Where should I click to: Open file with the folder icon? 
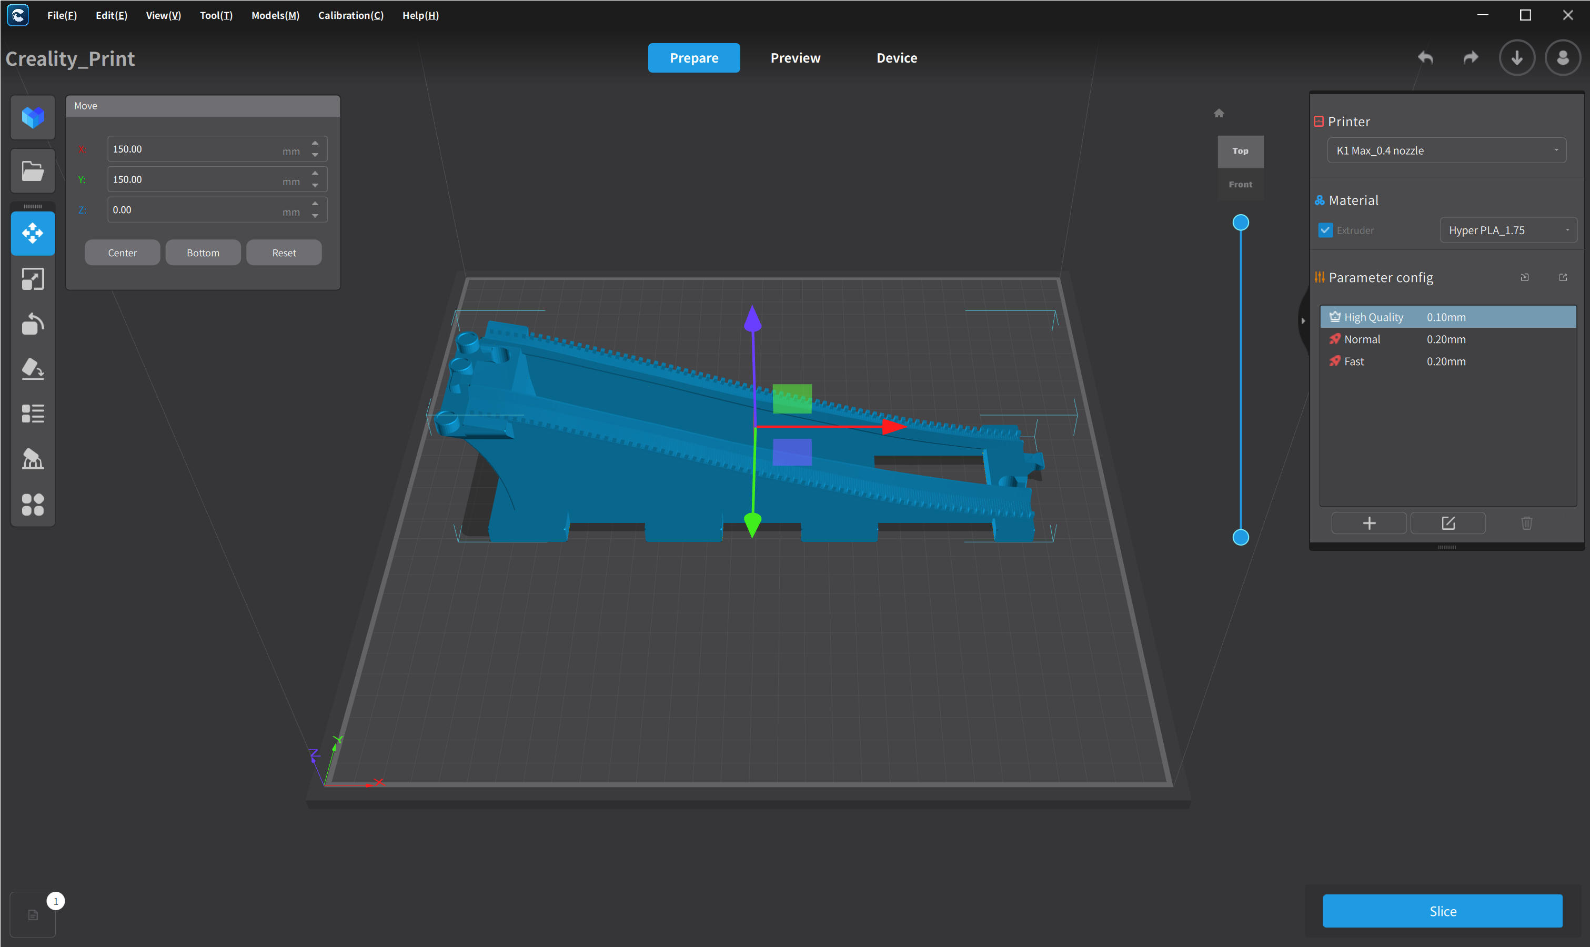(x=33, y=171)
